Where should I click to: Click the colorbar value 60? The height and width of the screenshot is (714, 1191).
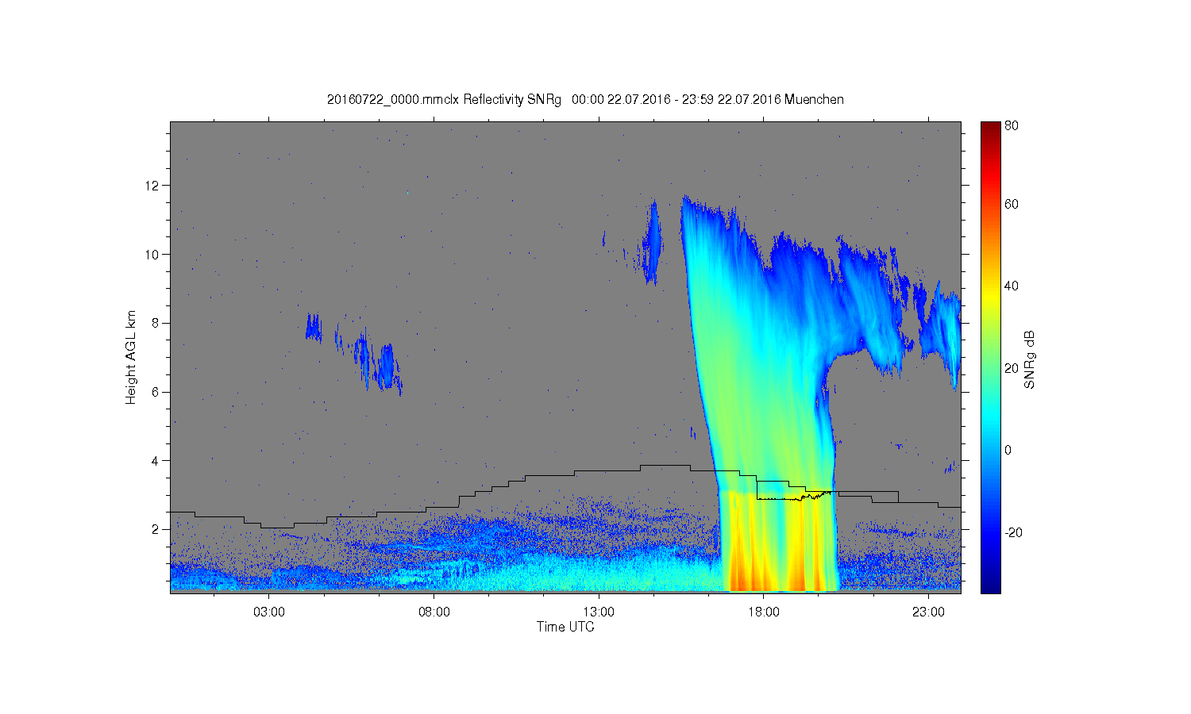tap(1012, 204)
